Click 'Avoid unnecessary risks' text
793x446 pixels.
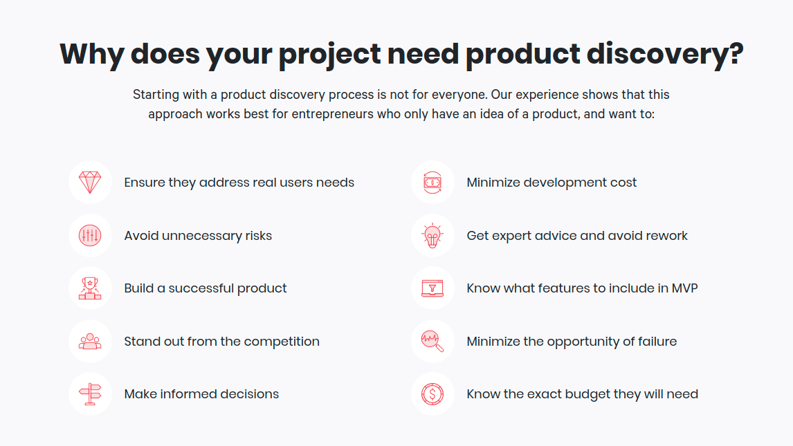(198, 236)
